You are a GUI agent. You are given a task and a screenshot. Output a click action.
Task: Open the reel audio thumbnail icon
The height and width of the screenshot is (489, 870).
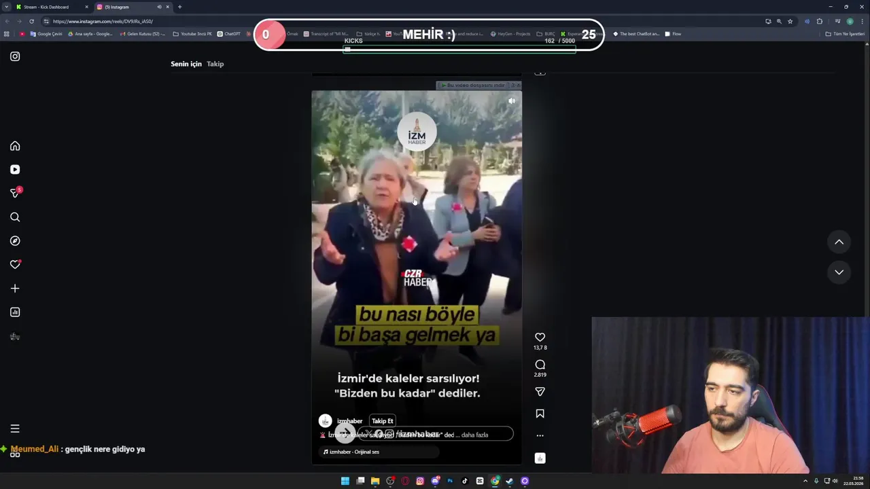tap(540, 458)
